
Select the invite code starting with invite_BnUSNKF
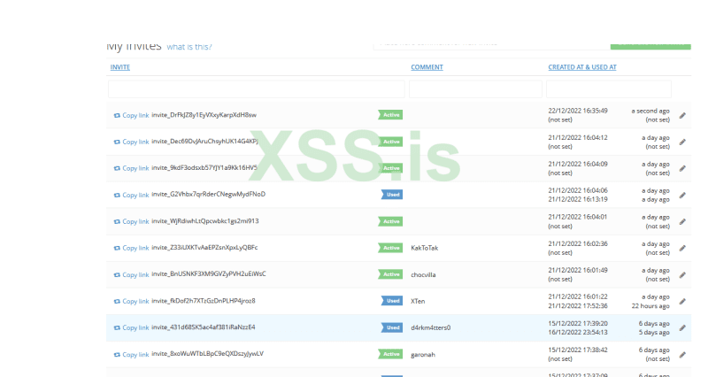[x=209, y=273]
